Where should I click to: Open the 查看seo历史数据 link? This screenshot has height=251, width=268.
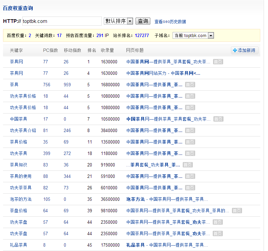(x=170, y=22)
